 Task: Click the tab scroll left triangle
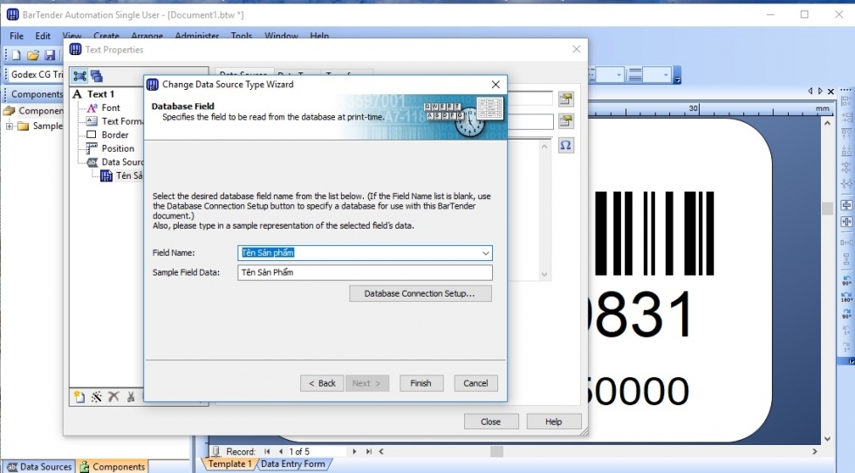(x=811, y=91)
